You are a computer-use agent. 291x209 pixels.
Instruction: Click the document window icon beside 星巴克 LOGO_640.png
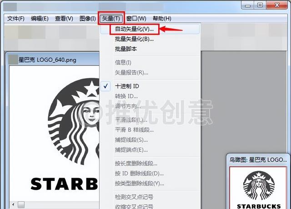pyautogui.click(x=13, y=60)
